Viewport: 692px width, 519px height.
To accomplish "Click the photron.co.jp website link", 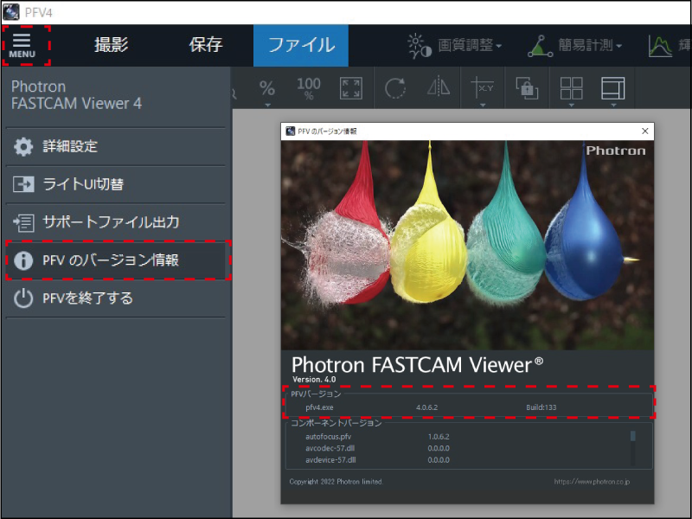I will (x=592, y=482).
